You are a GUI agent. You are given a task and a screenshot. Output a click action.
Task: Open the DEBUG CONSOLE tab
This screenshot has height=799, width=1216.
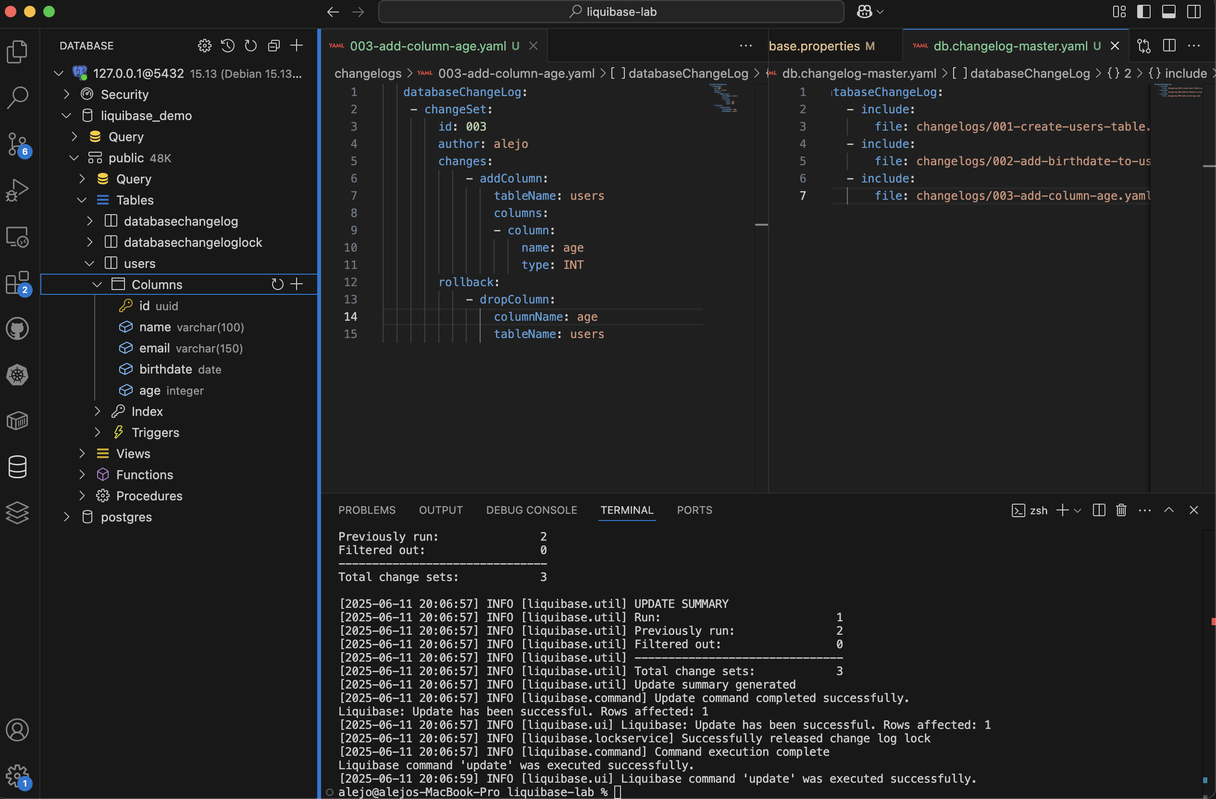click(532, 510)
